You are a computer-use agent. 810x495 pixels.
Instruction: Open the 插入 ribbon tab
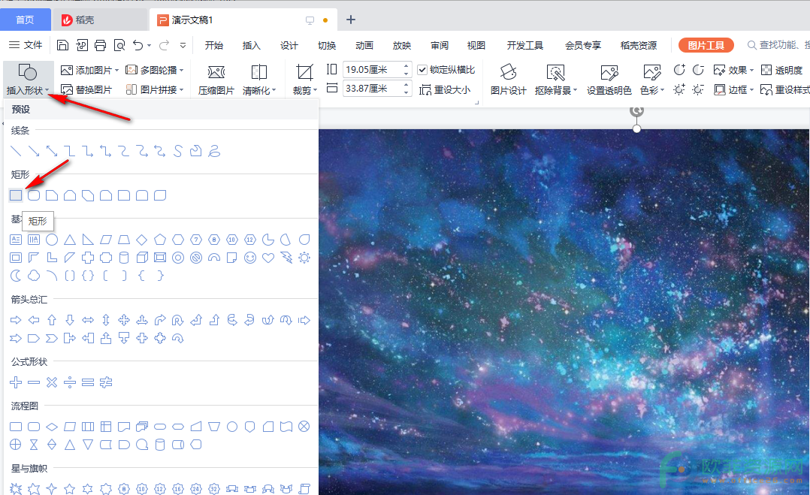point(252,45)
